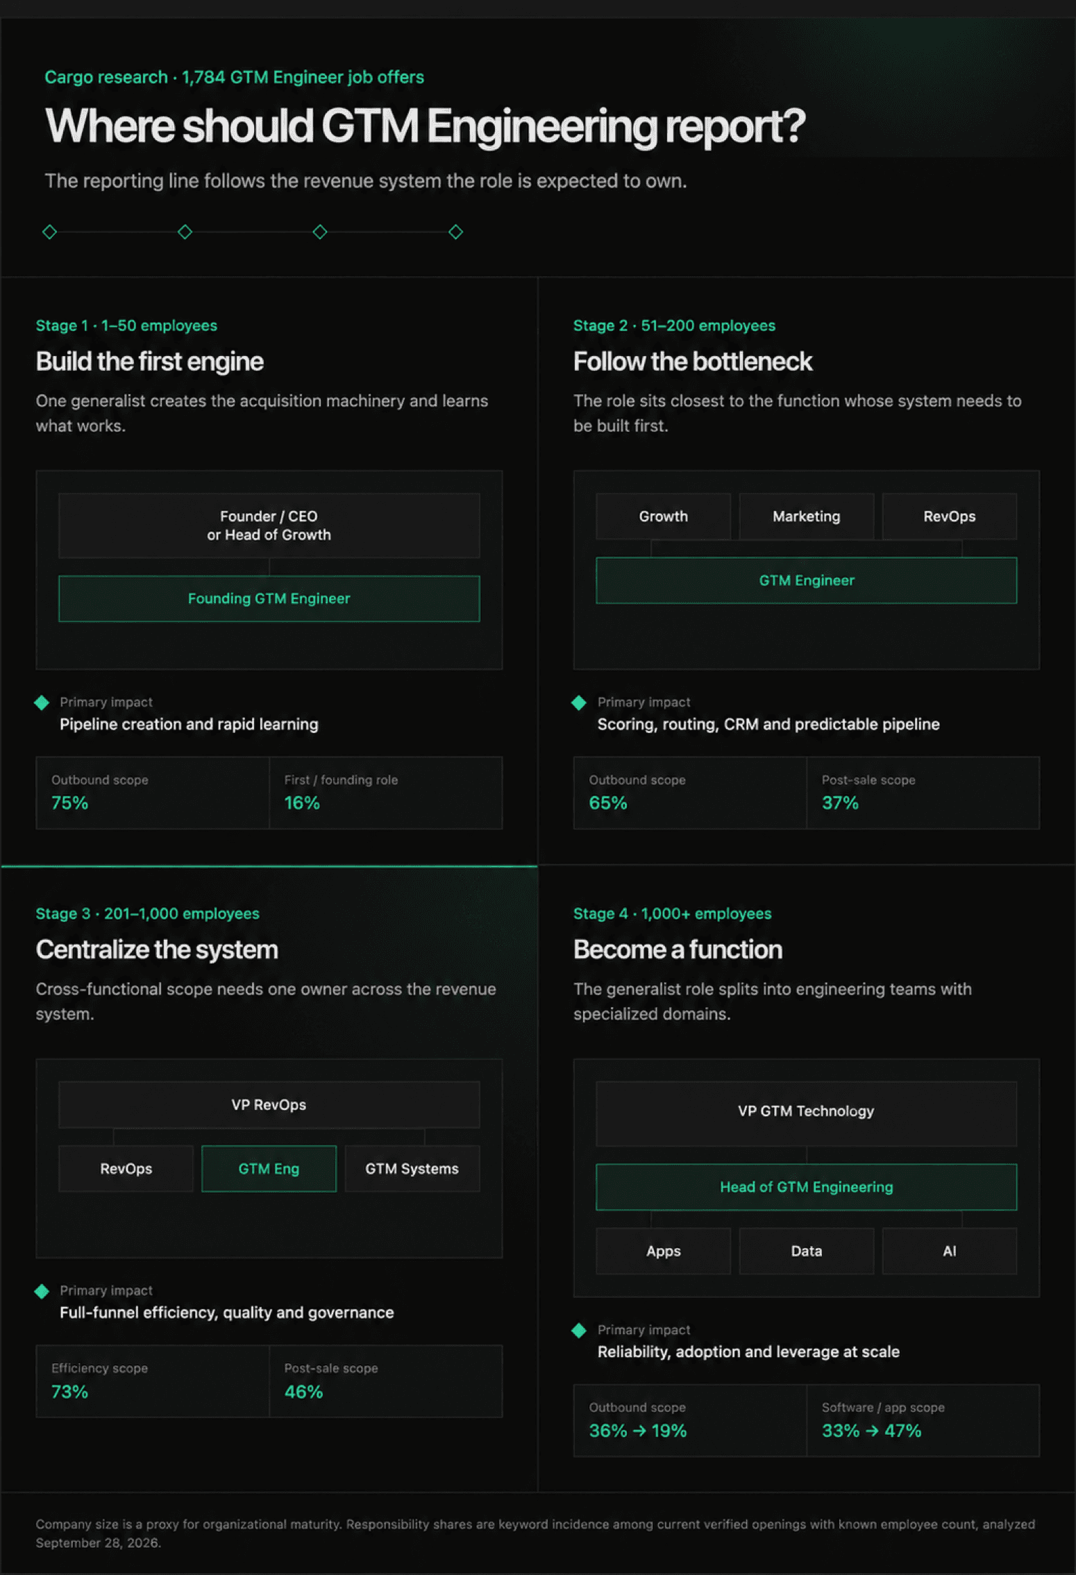Select the Founding GTM Engineer box
This screenshot has height=1575, width=1076.
pos(269,598)
